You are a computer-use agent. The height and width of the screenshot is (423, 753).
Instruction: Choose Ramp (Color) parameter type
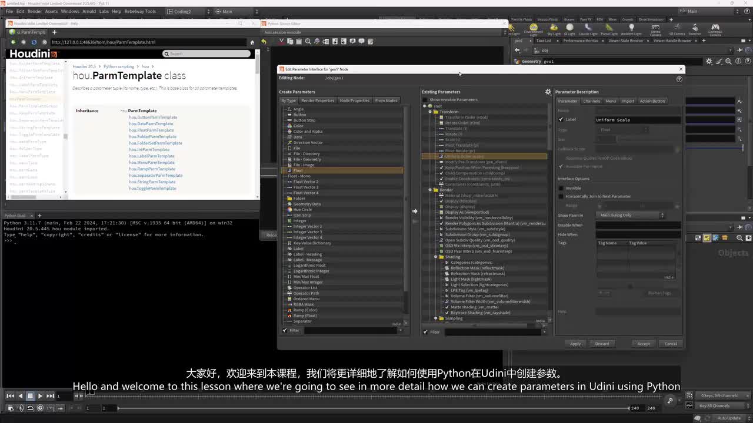click(305, 310)
